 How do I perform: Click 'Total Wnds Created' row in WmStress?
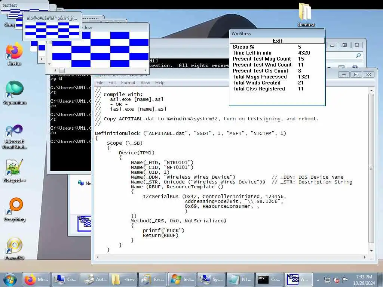pyautogui.click(x=268, y=83)
